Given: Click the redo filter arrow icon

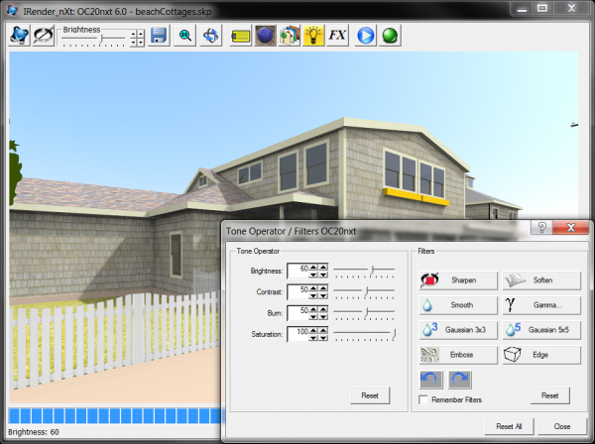Looking at the screenshot, I should 459,380.
